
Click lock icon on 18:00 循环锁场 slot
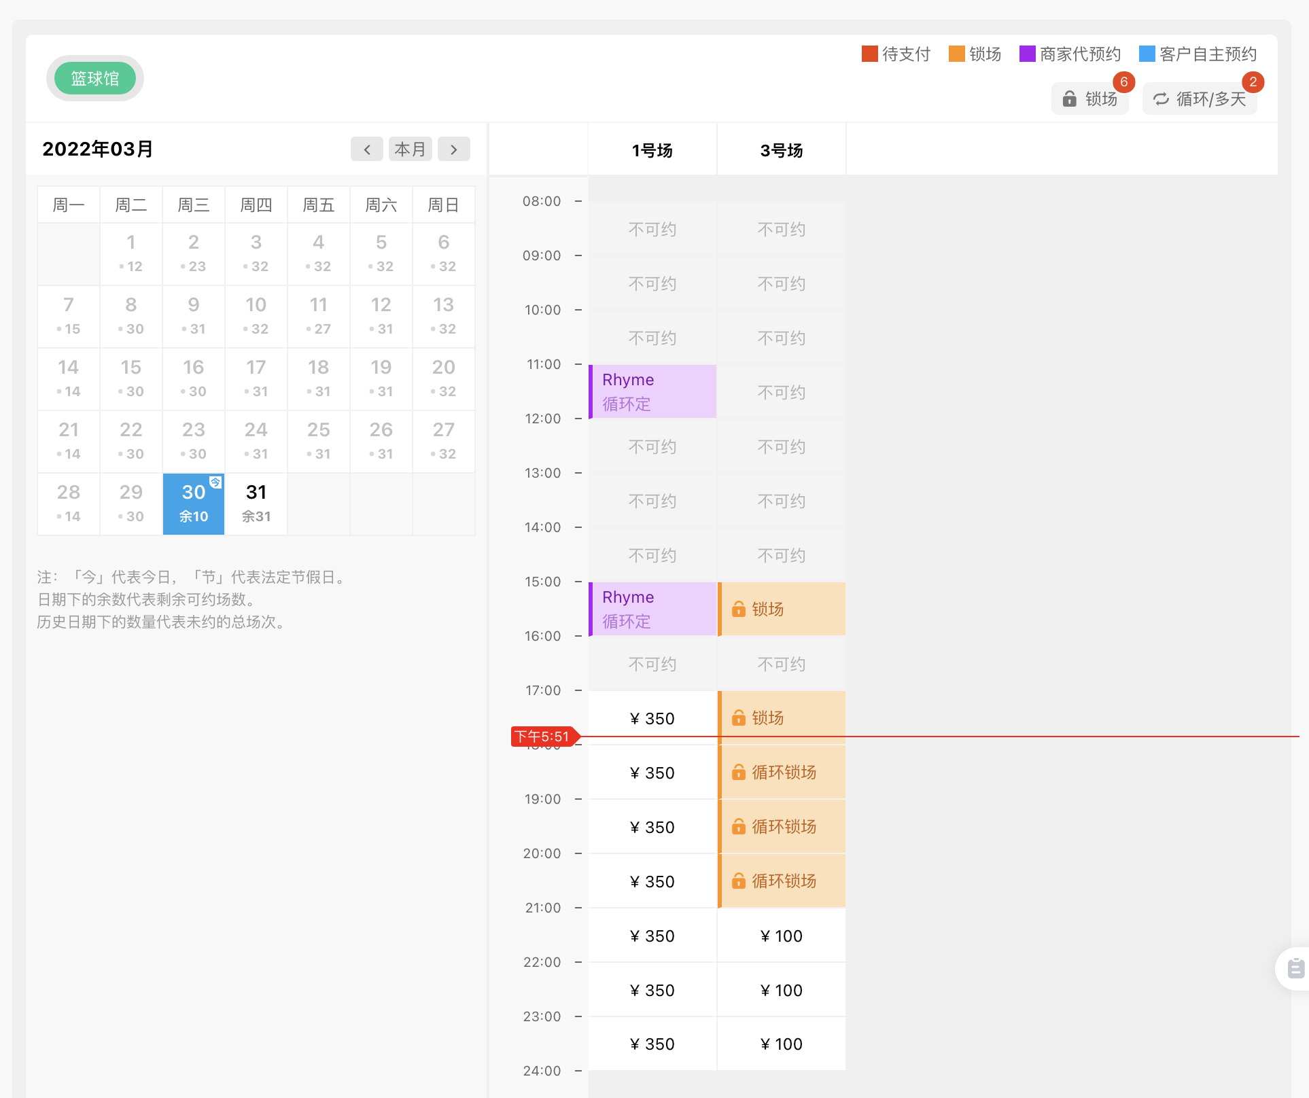(x=738, y=773)
